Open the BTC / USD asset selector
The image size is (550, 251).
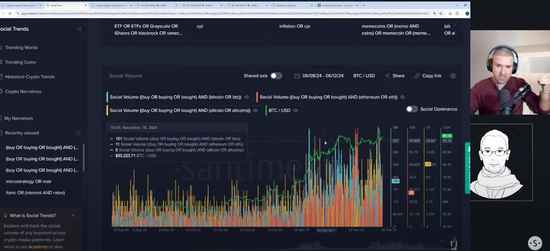click(x=364, y=76)
